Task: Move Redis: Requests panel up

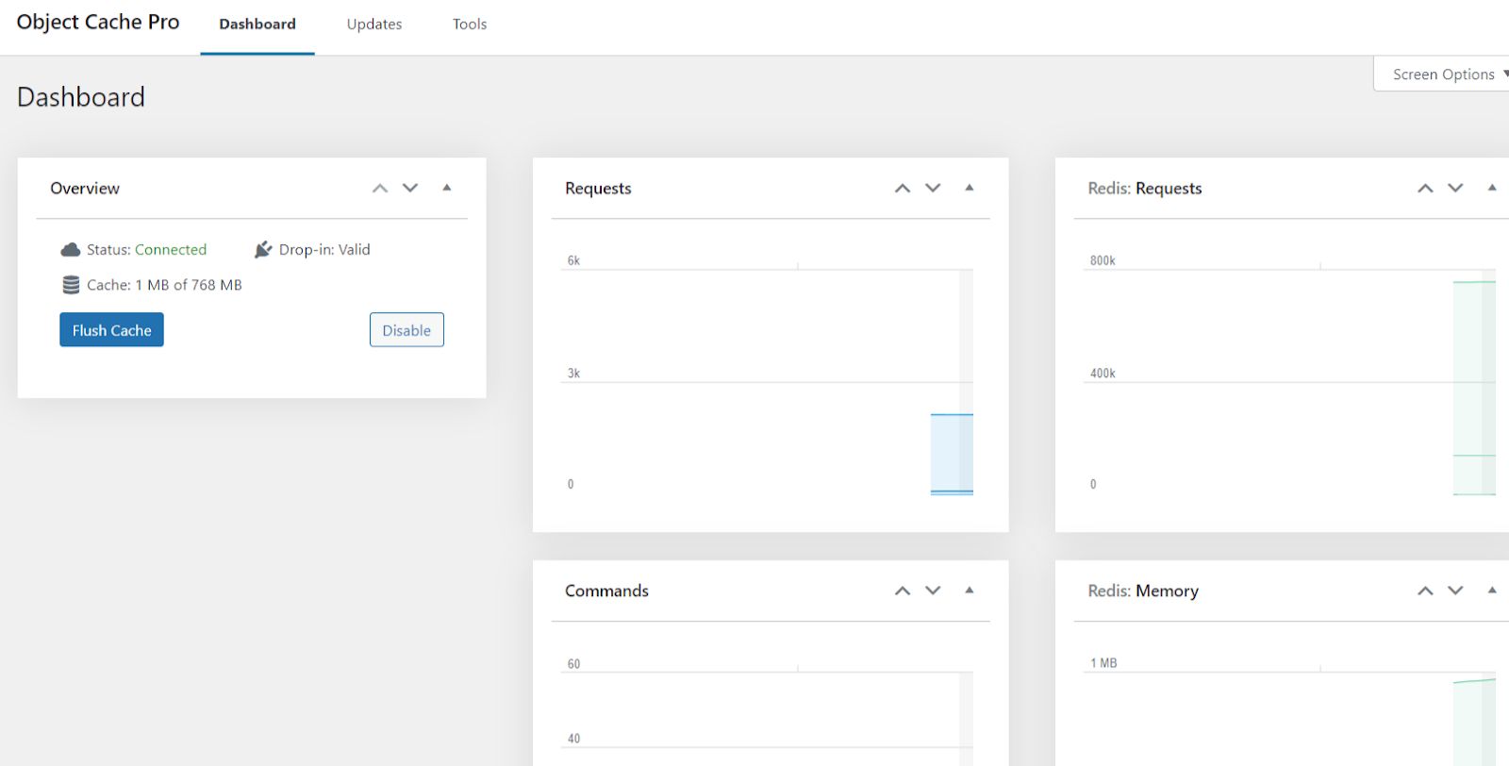Action: (x=1425, y=188)
